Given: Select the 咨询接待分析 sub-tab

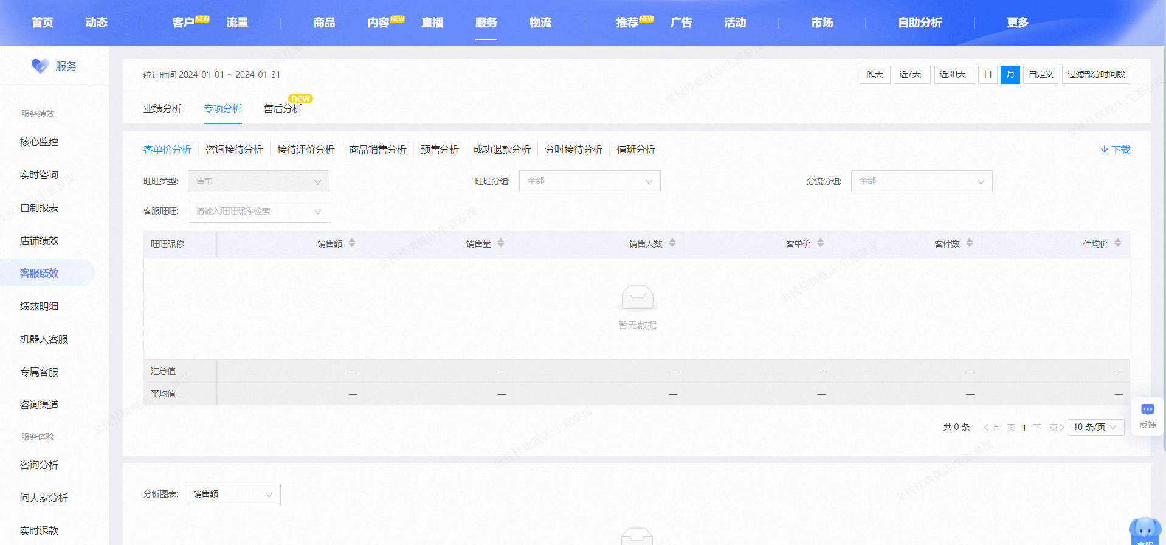Looking at the screenshot, I should point(234,150).
